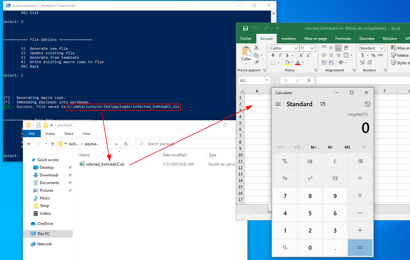Viewport: 410px width, 260px height.
Task: Toggle bold formatting with the G button
Action: coord(273,55)
